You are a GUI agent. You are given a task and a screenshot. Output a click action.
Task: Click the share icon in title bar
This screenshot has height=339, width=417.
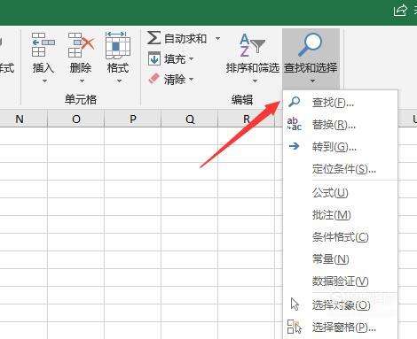400,11
